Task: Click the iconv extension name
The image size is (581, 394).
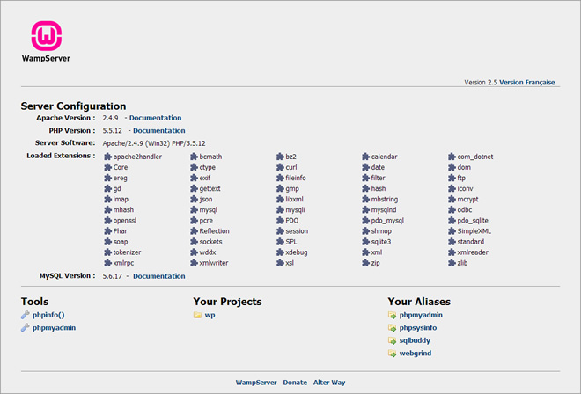Action: (x=465, y=188)
